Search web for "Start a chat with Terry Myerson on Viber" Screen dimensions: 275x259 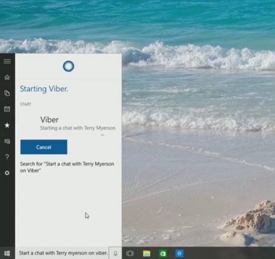67,167
